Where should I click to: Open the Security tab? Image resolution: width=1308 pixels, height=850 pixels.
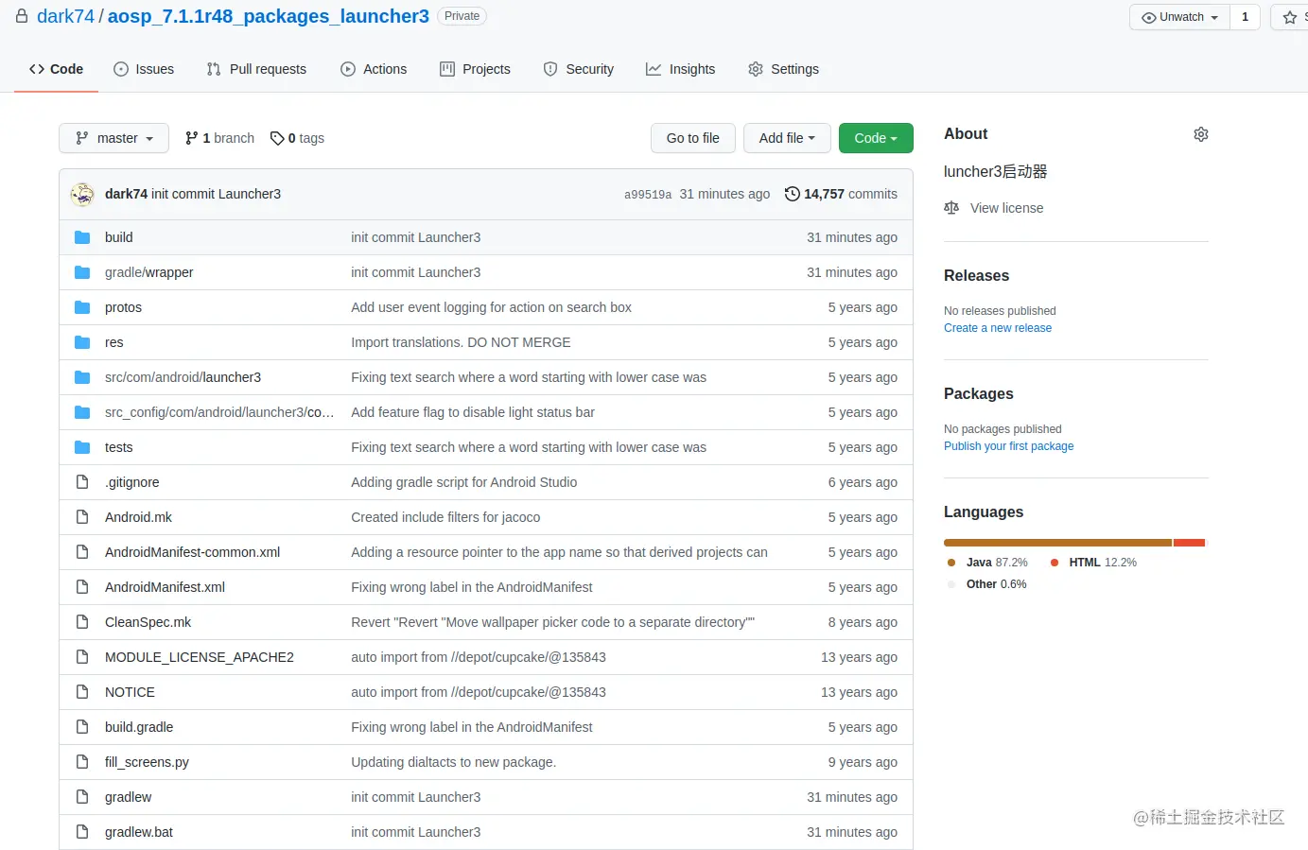click(x=579, y=69)
